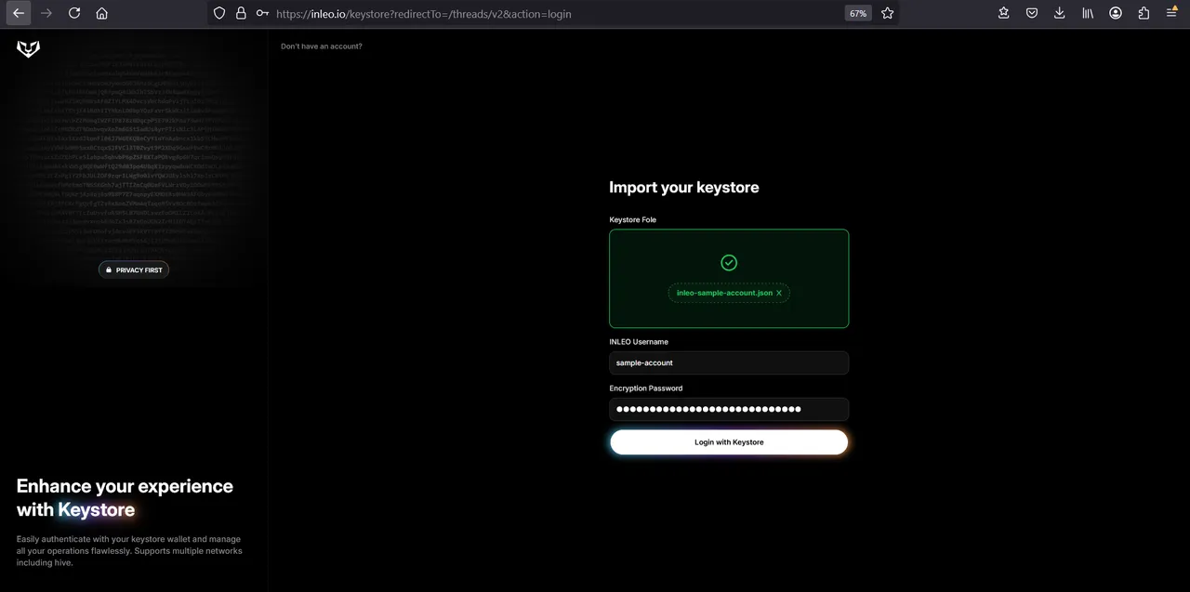This screenshot has width=1190, height=592.
Task: Click Login with Keystore button
Action: (x=729, y=442)
